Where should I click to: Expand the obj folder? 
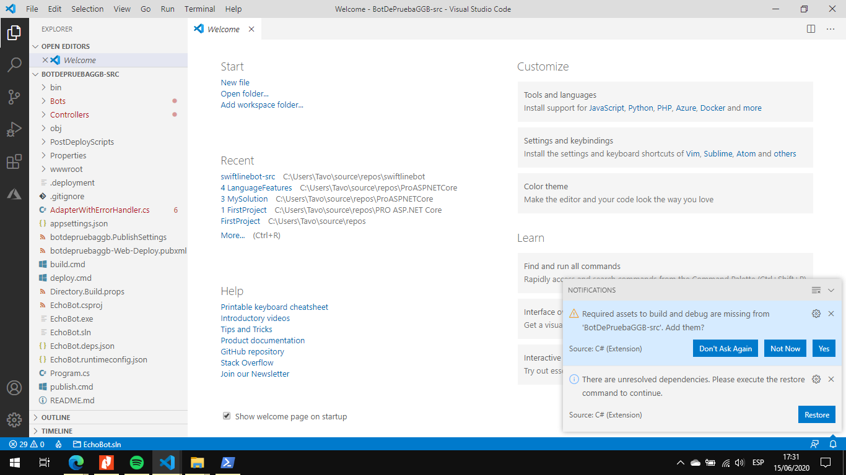108,128
